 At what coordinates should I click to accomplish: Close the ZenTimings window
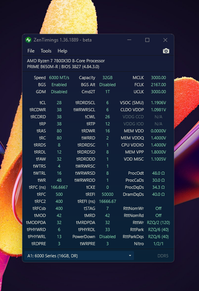pyautogui.click(x=165, y=40)
